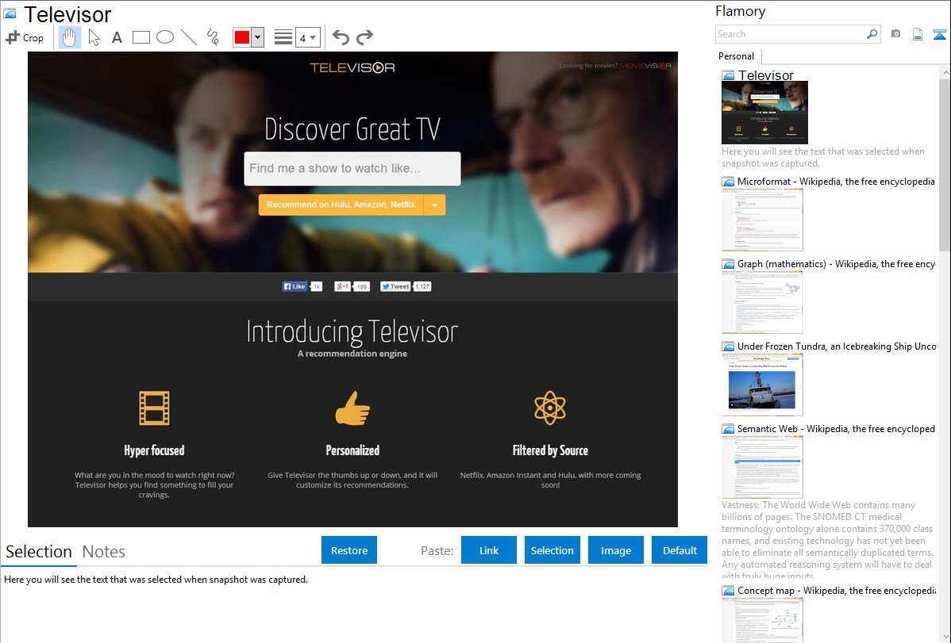The width and height of the screenshot is (951, 643).
Task: Activate the hand pan tool
Action: 70,37
